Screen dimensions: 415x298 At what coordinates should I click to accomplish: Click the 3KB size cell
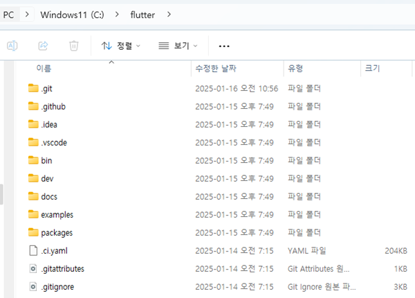(400, 287)
